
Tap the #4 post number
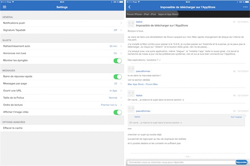(234, 111)
